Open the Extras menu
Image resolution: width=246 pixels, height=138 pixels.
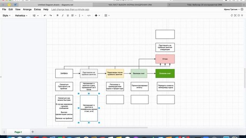[37, 9]
